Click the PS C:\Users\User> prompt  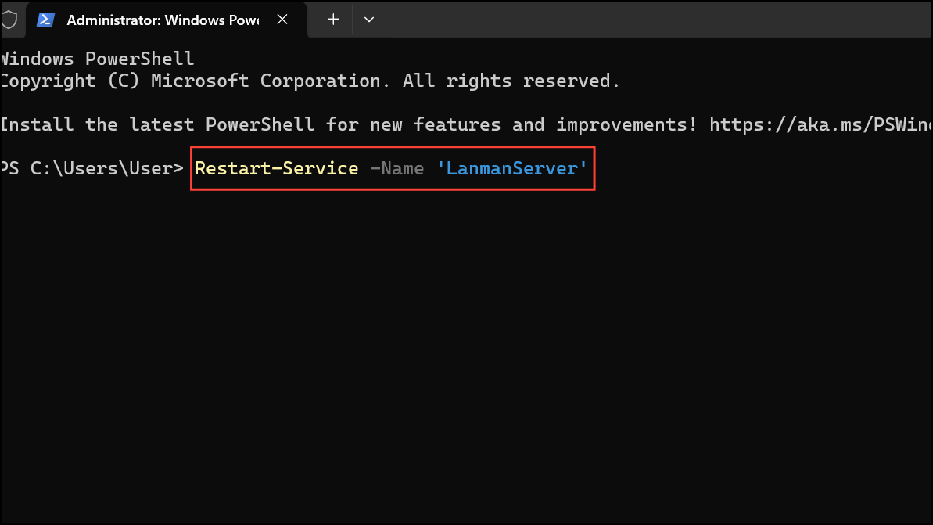tap(92, 168)
